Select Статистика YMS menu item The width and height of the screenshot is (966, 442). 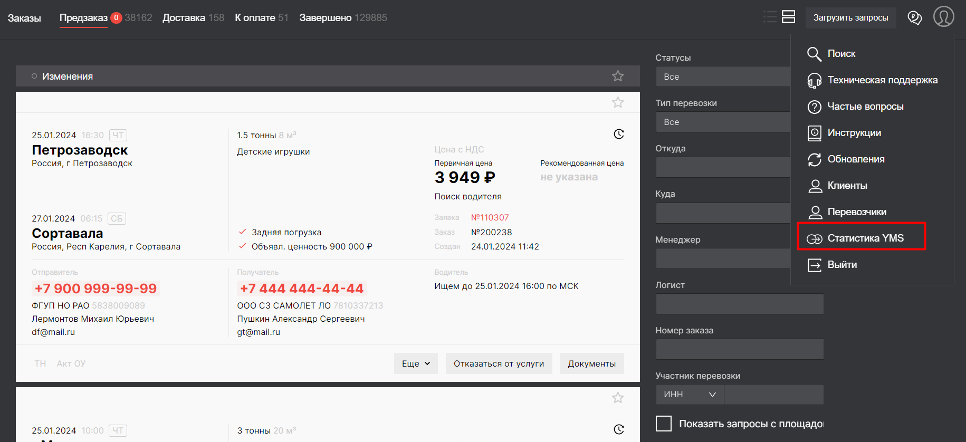[865, 238]
